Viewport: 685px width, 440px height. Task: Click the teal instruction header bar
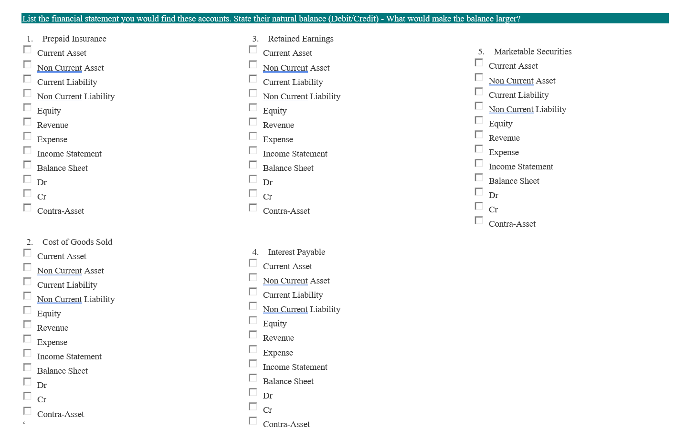[342, 19]
